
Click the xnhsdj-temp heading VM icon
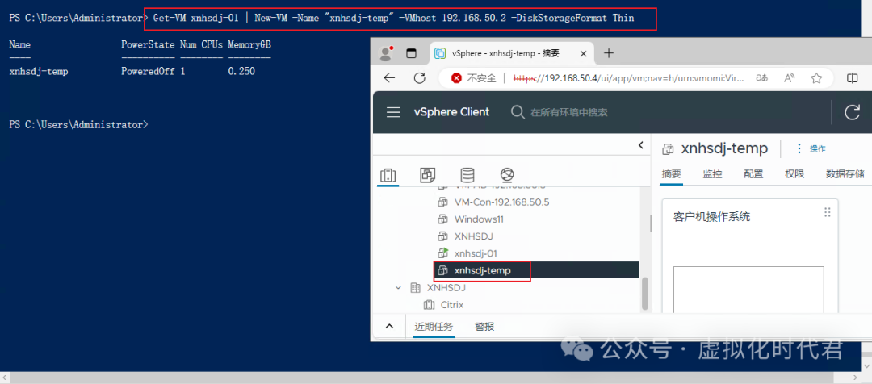point(668,148)
